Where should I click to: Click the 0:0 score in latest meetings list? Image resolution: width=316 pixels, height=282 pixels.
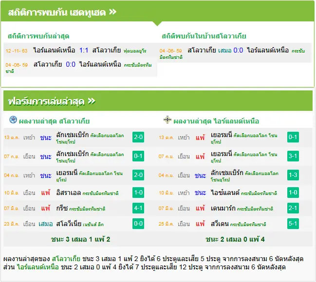(x=71, y=64)
